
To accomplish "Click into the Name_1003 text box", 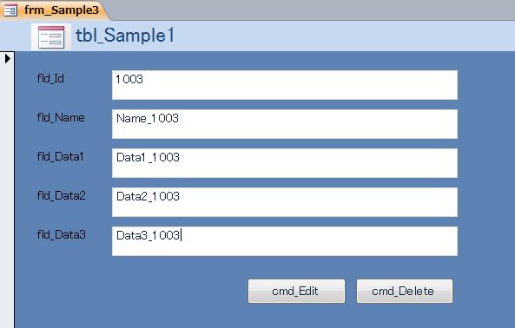I will [x=285, y=124].
